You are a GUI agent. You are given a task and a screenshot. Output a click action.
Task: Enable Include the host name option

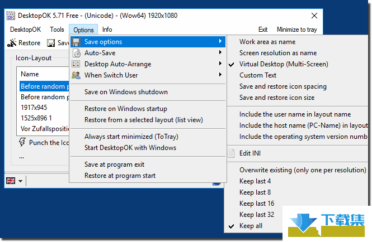tap(303, 125)
